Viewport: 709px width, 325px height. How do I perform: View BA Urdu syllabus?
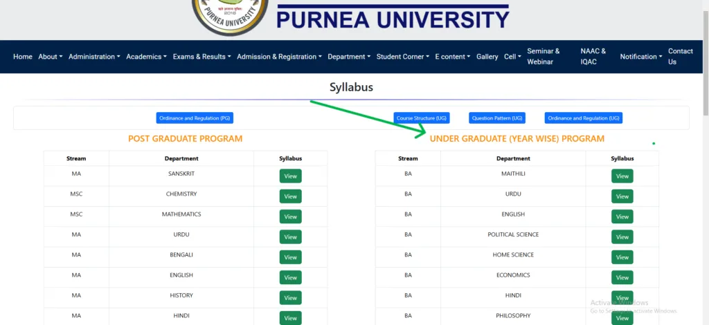click(622, 196)
